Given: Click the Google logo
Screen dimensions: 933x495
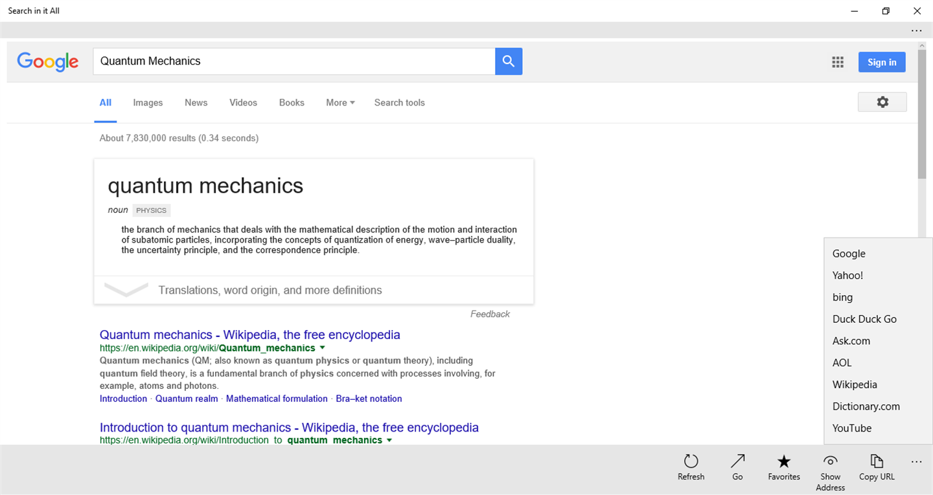Looking at the screenshot, I should tap(48, 61).
